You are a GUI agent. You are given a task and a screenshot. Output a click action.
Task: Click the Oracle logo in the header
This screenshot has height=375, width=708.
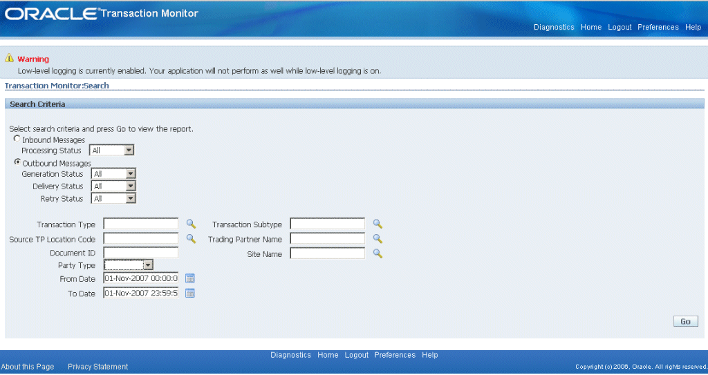51,14
